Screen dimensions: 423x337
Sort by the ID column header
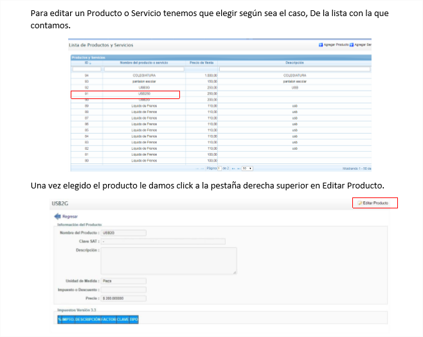click(86, 62)
